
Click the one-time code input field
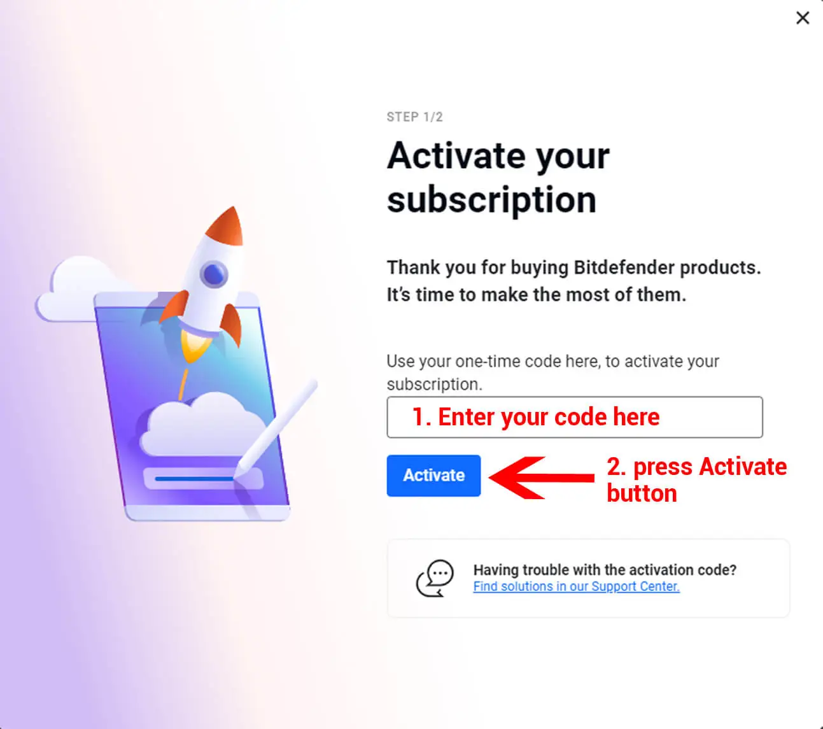[574, 417]
